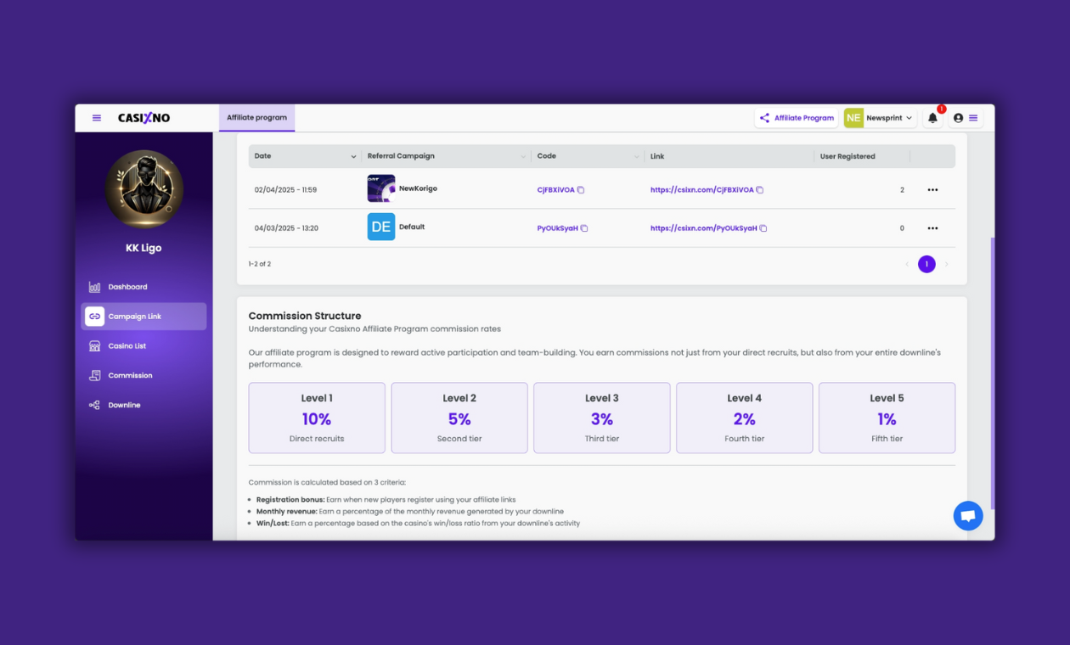Click code text PyOUkSyaH
This screenshot has width=1070, height=645.
(x=558, y=228)
